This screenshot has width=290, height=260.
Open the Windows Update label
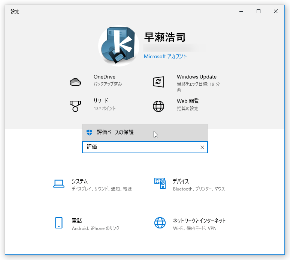tap(197, 77)
